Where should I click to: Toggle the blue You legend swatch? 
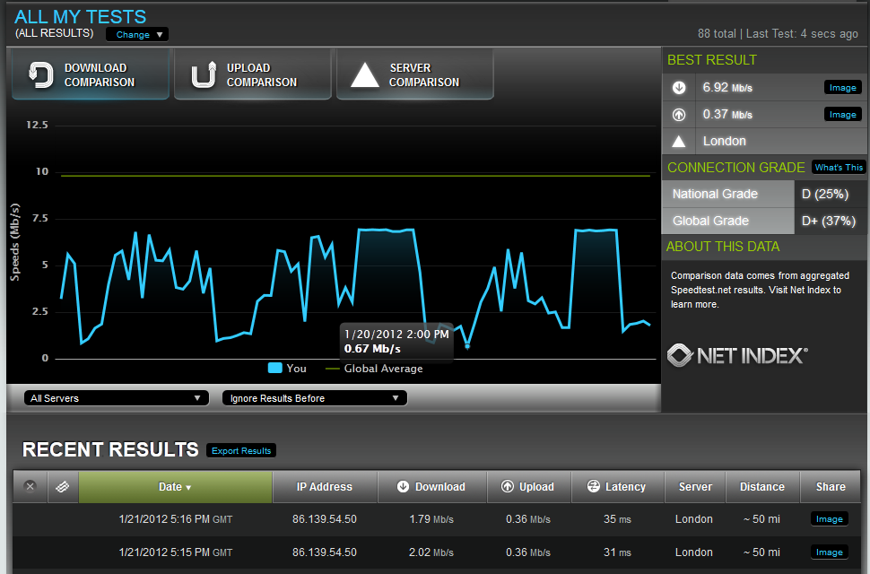[275, 369]
